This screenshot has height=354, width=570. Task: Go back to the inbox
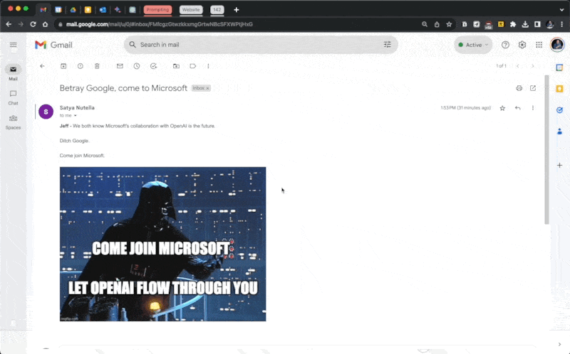point(42,66)
